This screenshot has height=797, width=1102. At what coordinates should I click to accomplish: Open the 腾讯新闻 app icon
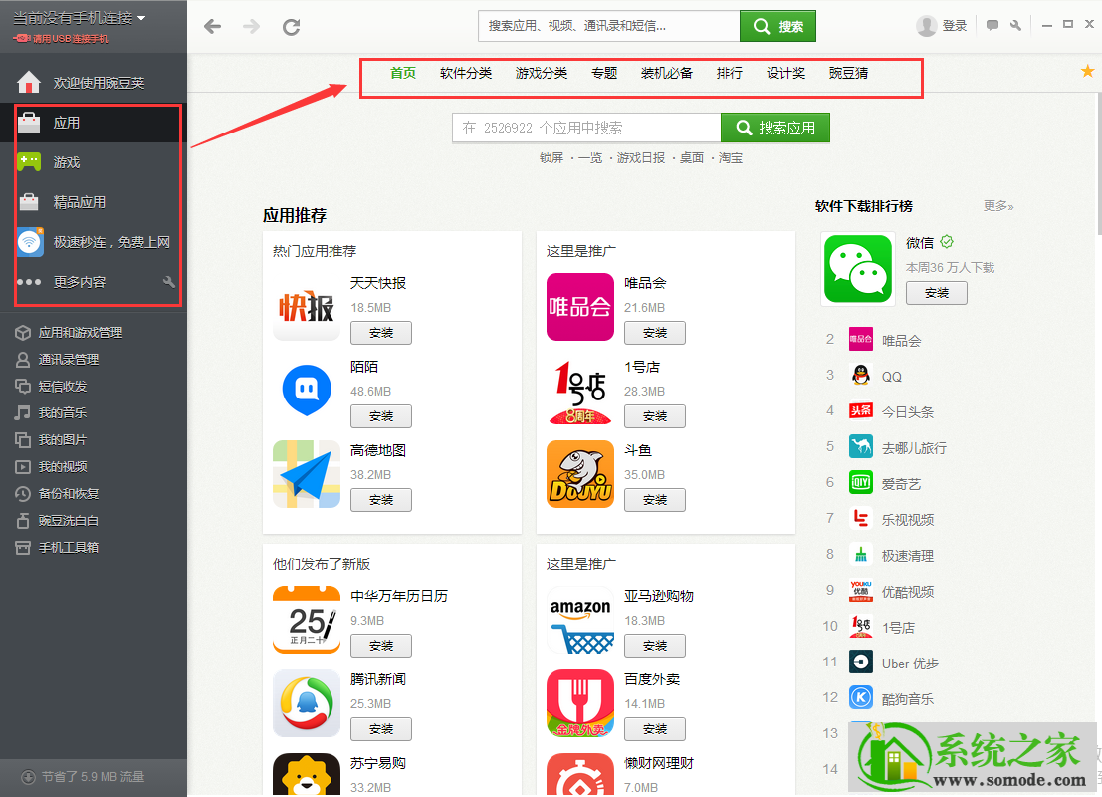(x=307, y=704)
